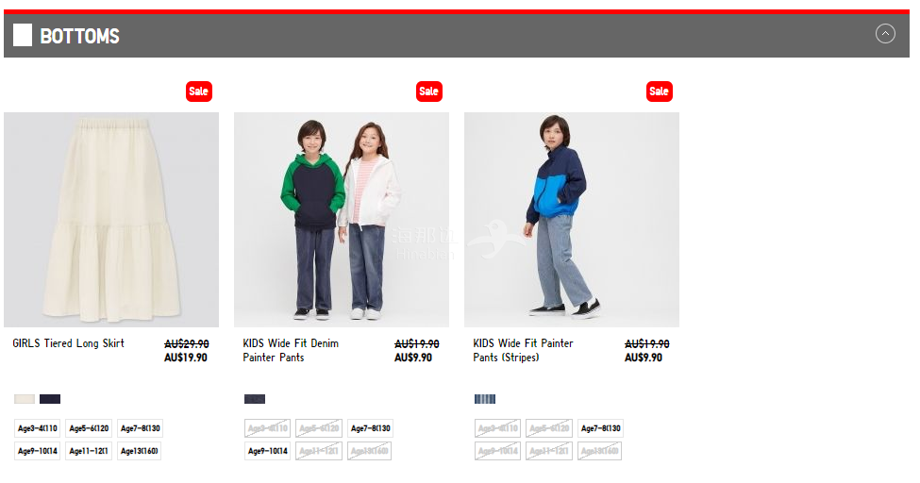
Task: Select Age9-10(140) under Denim Painter Pants
Action: point(268,451)
